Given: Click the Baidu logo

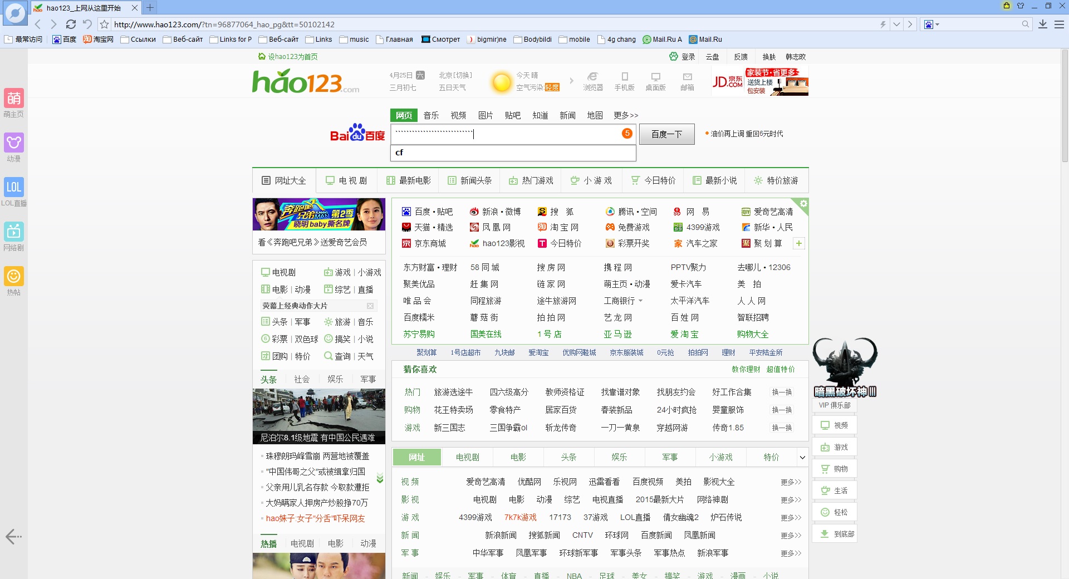Looking at the screenshot, I should pyautogui.click(x=357, y=134).
